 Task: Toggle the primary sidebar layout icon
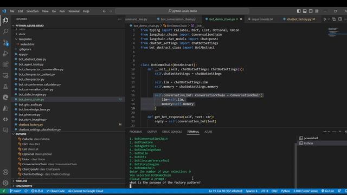point(299,11)
